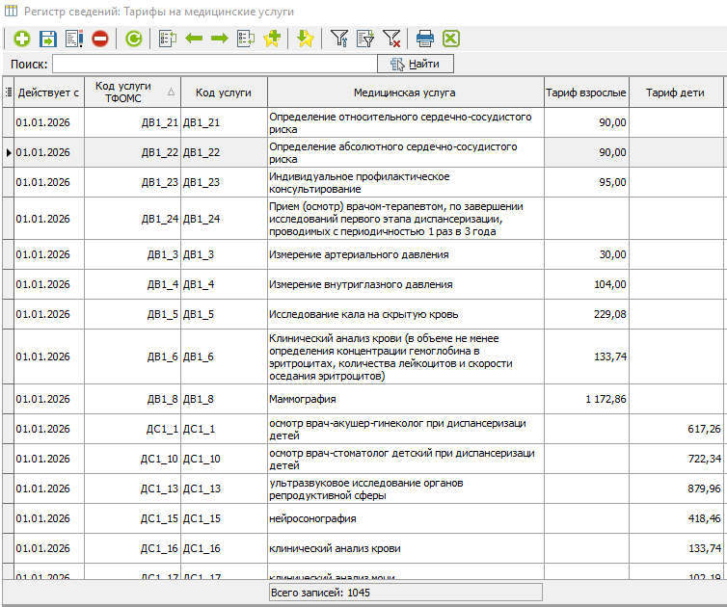
Task: Sort by Код услуги ТФОМС column header
Action: click(x=133, y=92)
